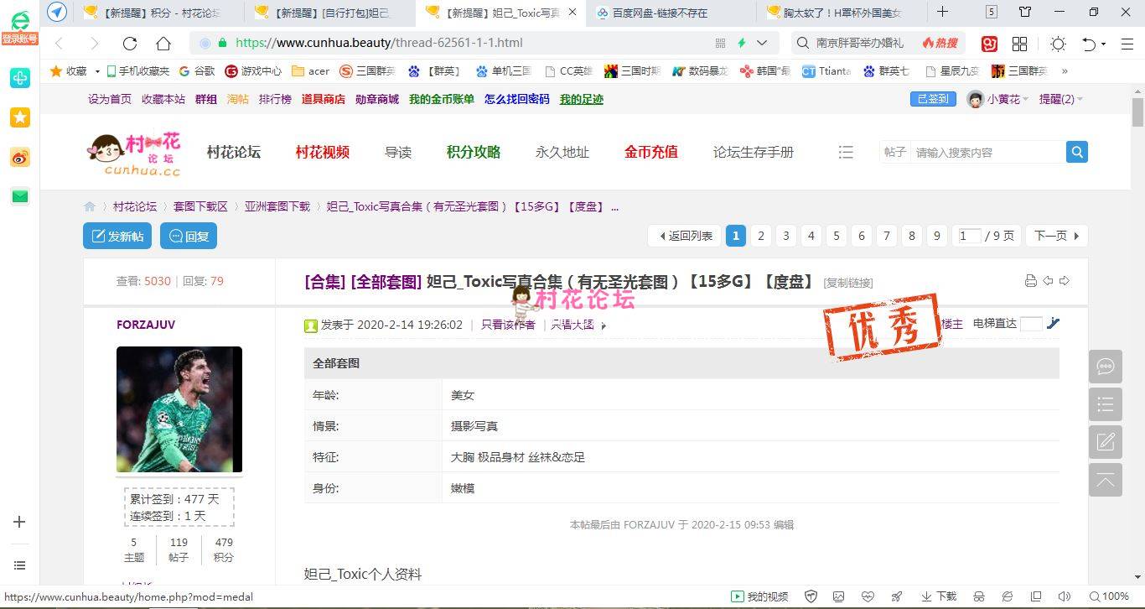
Task: Expand the undo-close-tab dropdown arrow
Action: pos(1103,44)
